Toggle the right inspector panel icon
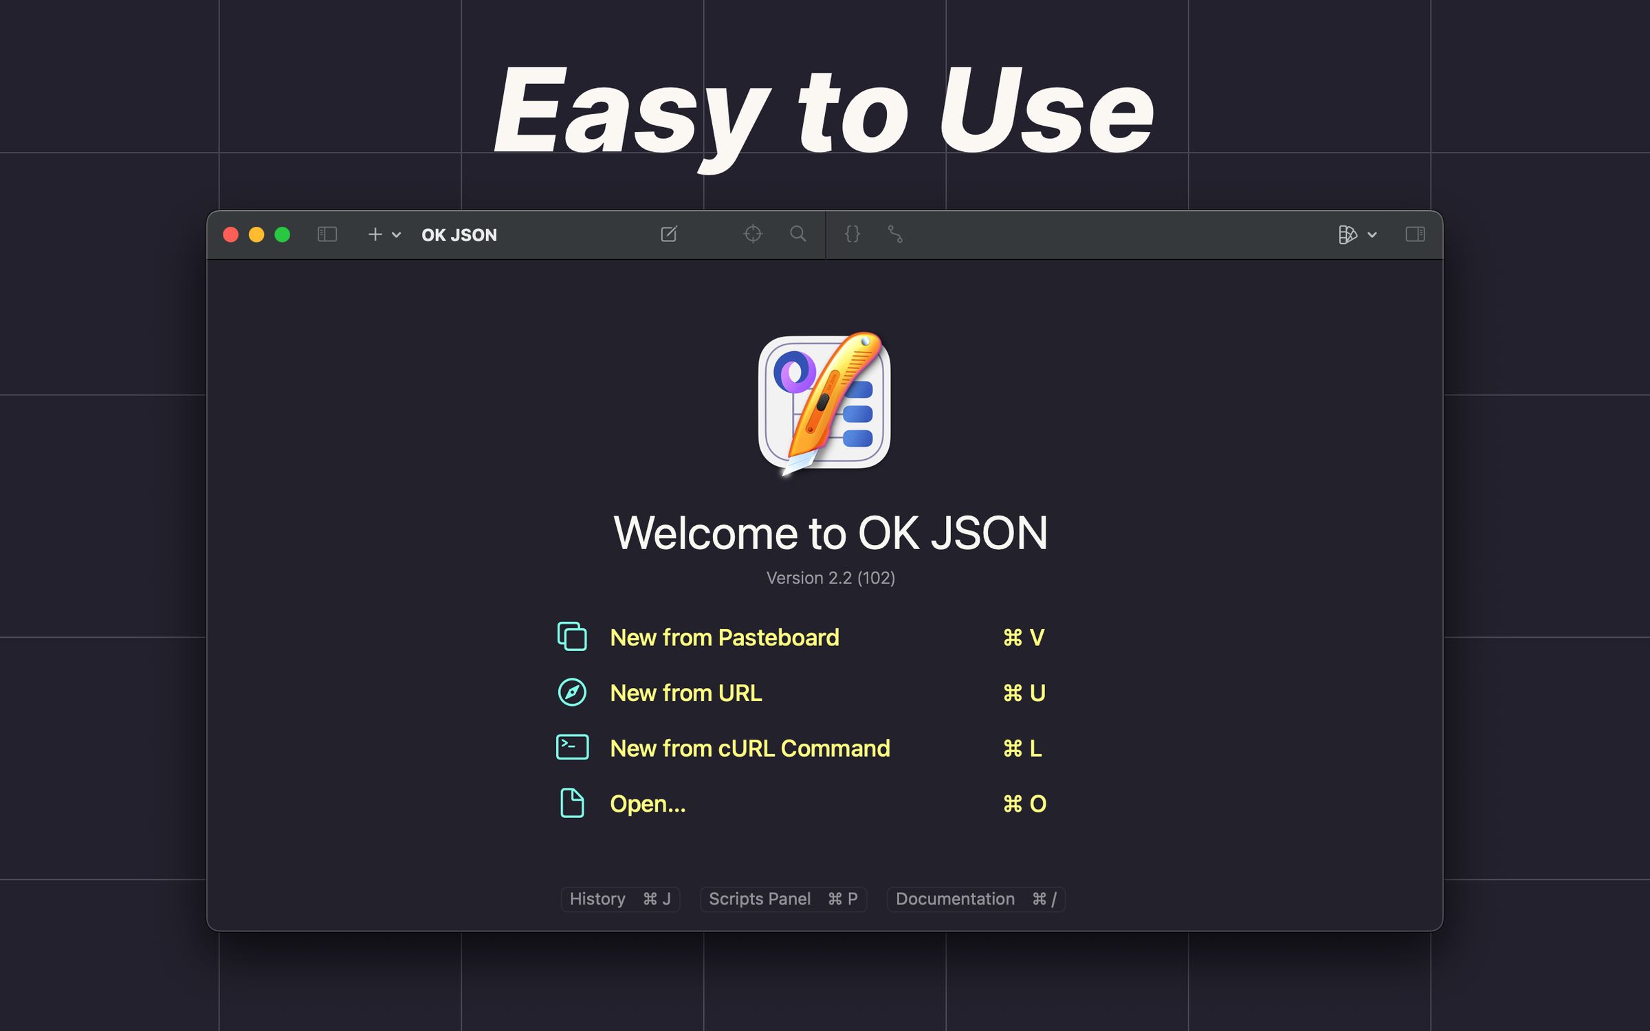 pyautogui.click(x=1415, y=234)
